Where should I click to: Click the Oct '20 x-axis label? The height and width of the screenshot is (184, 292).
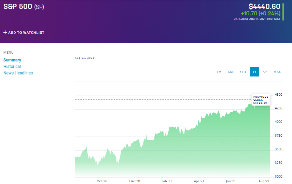click(102, 181)
